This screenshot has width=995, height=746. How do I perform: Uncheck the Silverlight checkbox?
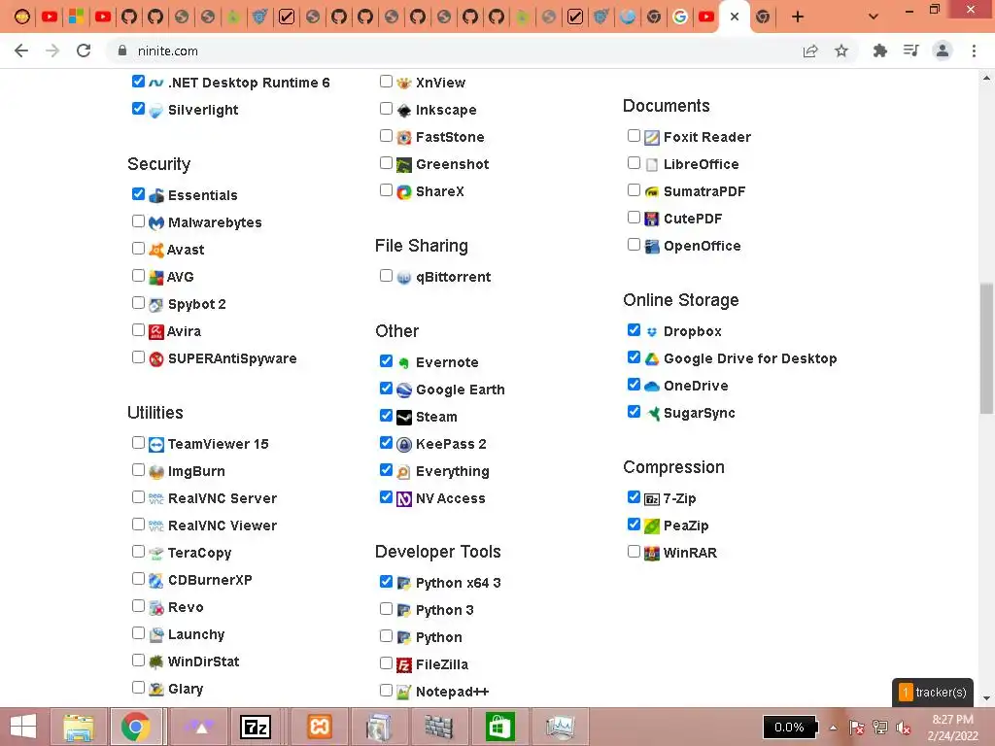(138, 109)
